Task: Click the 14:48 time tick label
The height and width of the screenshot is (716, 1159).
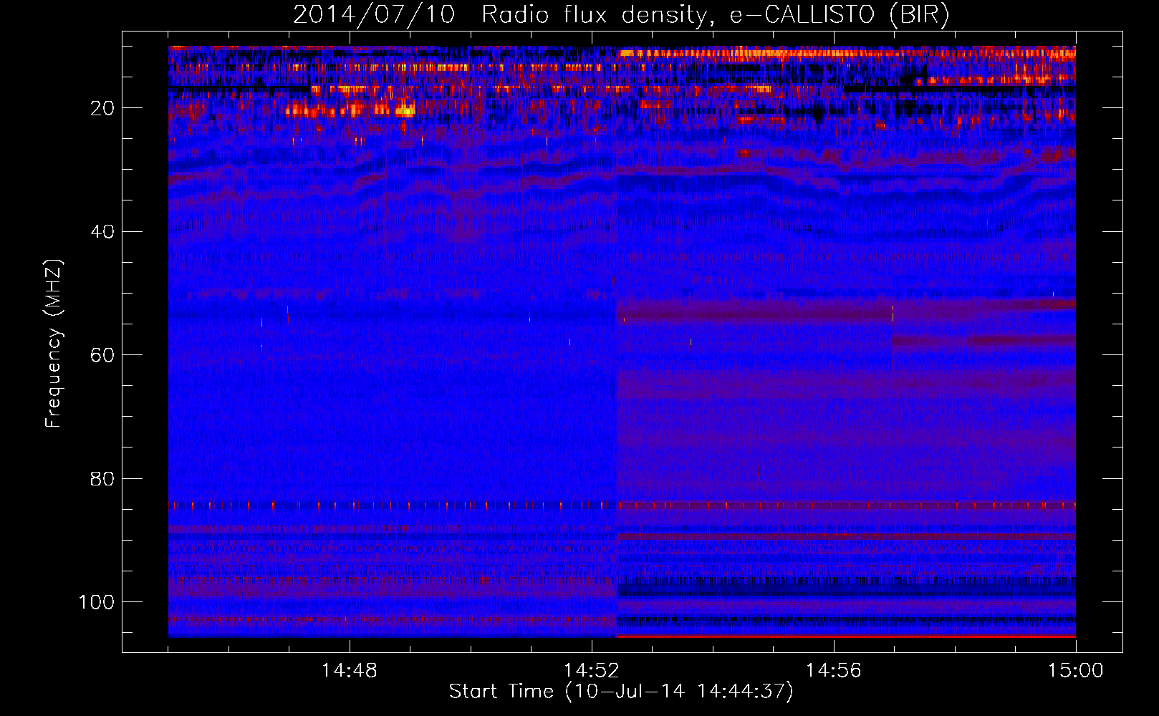Action: tap(349, 671)
